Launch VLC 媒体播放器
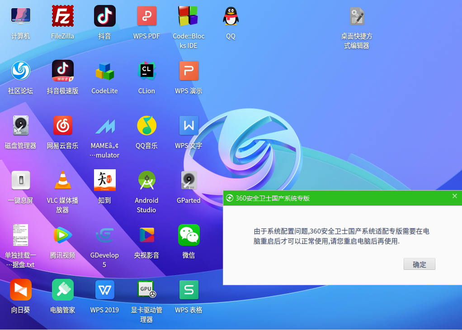 click(x=62, y=180)
